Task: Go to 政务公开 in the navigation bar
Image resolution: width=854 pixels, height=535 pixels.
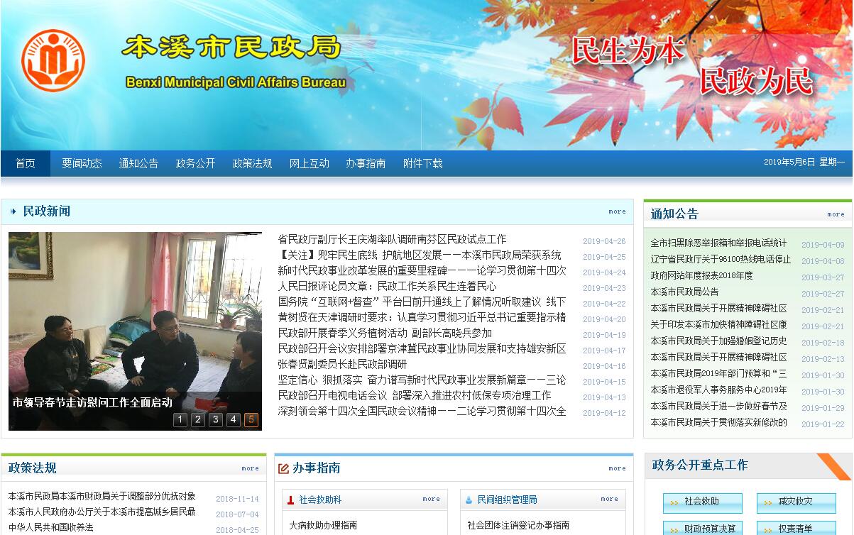Action: point(195,163)
